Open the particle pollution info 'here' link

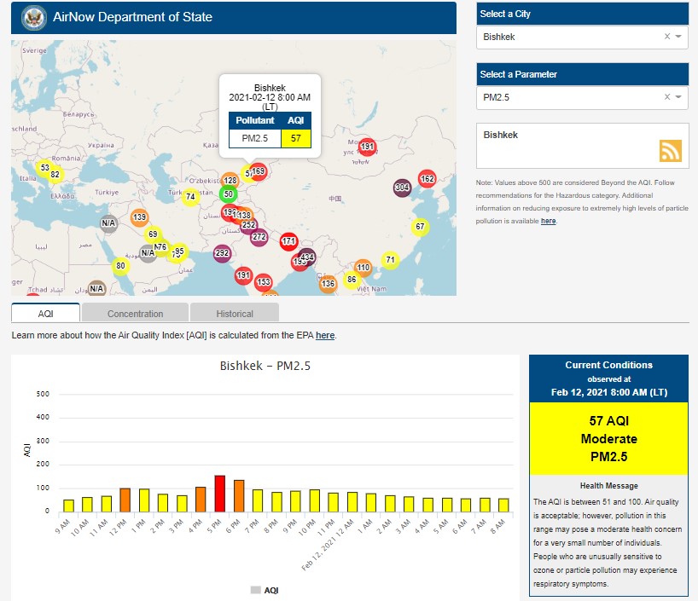tap(548, 221)
